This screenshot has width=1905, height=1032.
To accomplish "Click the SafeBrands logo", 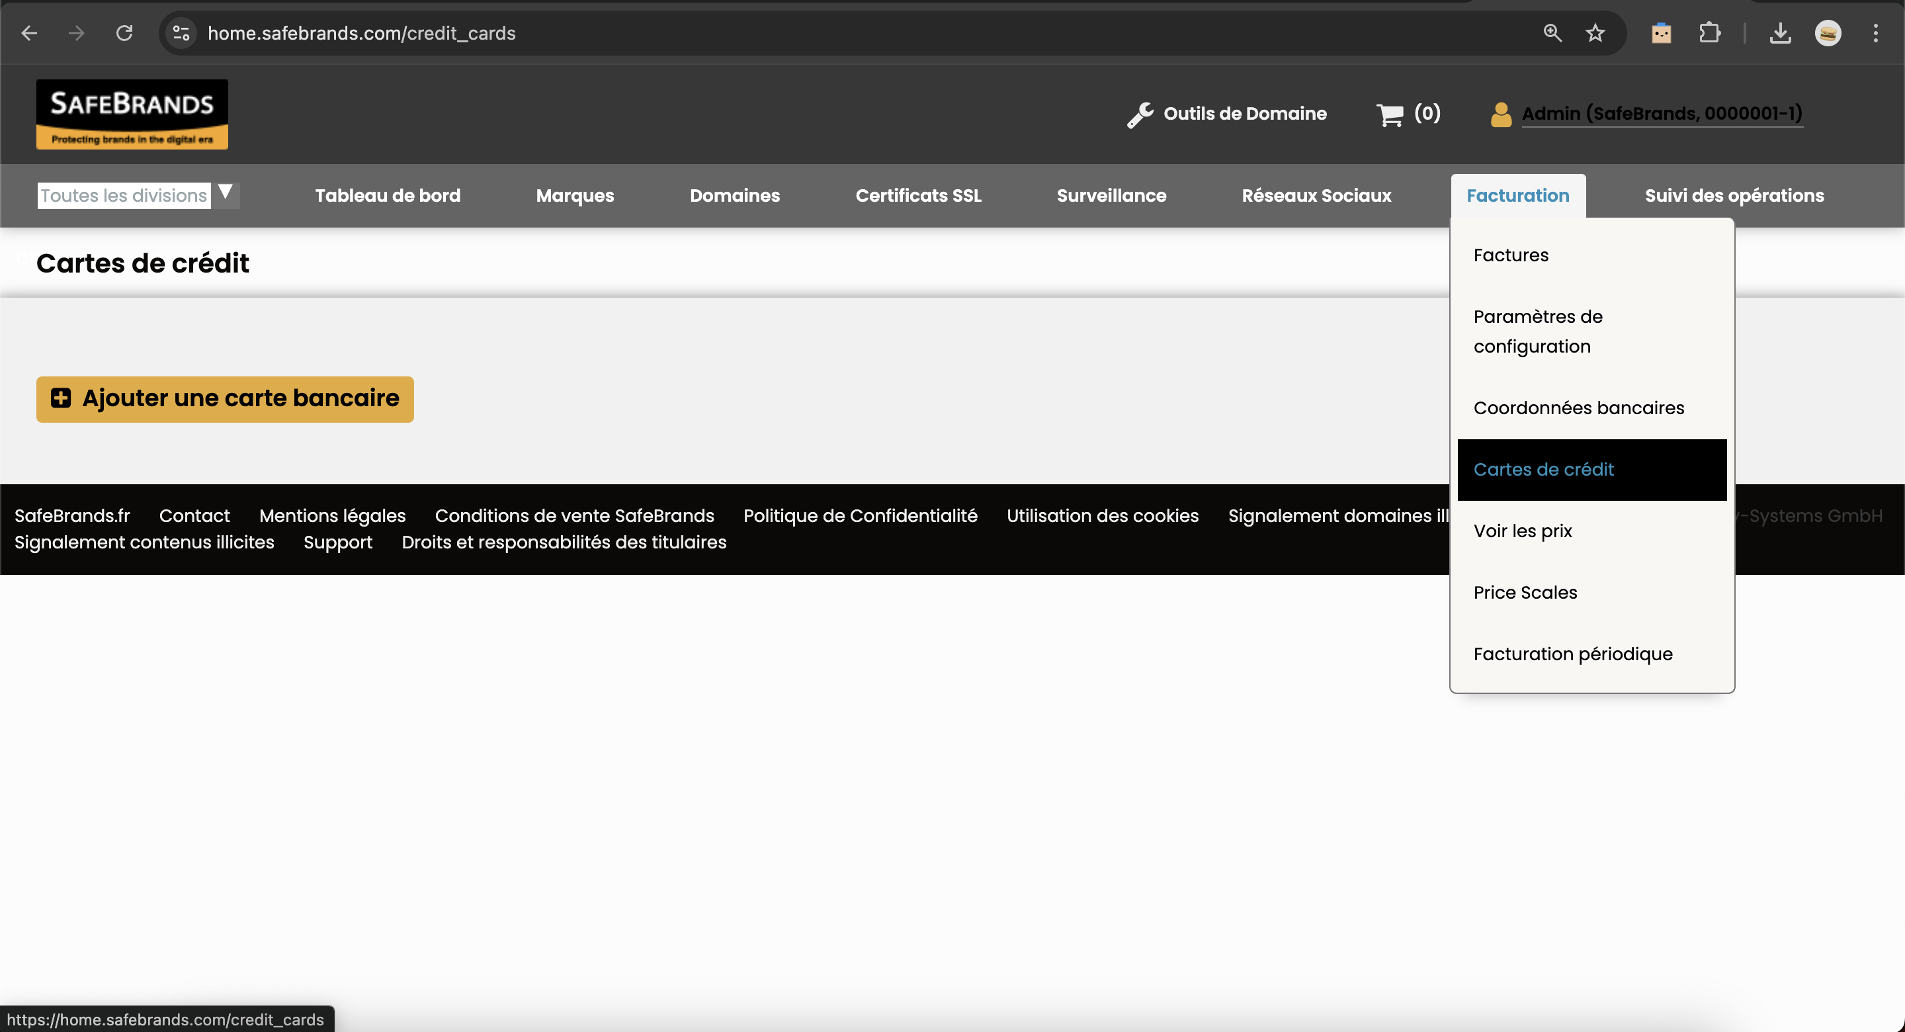I will 132,114.
